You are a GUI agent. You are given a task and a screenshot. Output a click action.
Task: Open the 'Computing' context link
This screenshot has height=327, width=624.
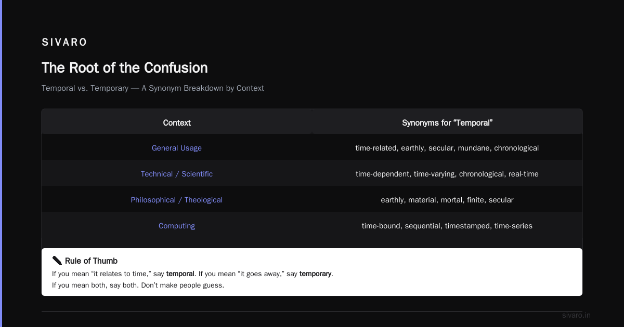(x=177, y=226)
